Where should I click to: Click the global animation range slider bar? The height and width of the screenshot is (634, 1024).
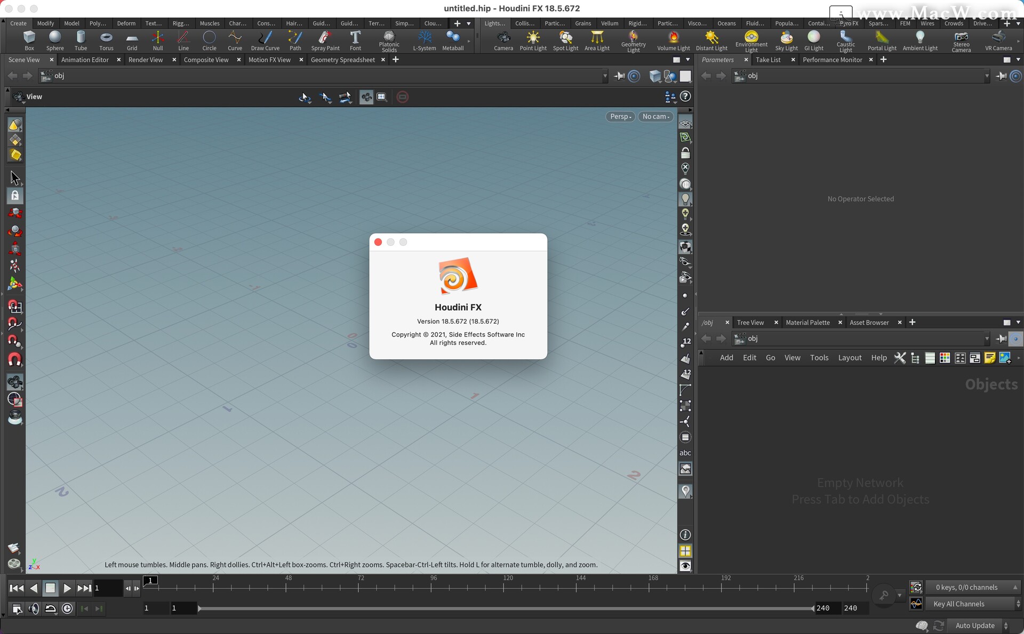pyautogui.click(x=506, y=608)
